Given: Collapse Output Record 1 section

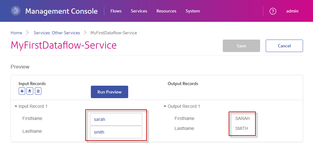Looking at the screenshot, I should pyautogui.click(x=165, y=107).
